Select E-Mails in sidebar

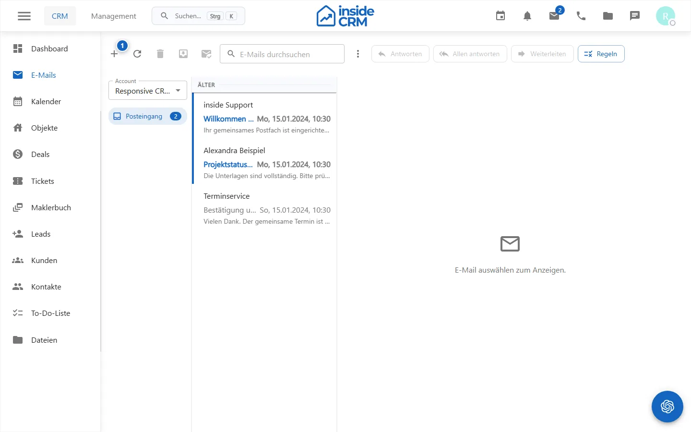(x=50, y=75)
